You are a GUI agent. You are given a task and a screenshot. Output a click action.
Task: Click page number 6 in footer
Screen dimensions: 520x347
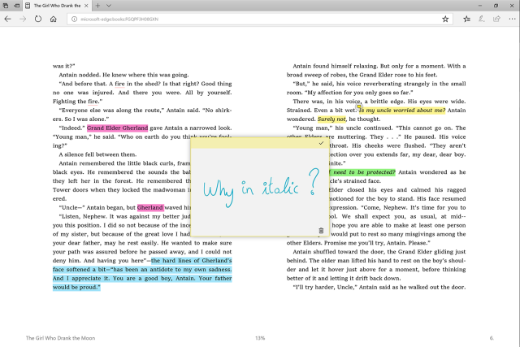point(492,338)
